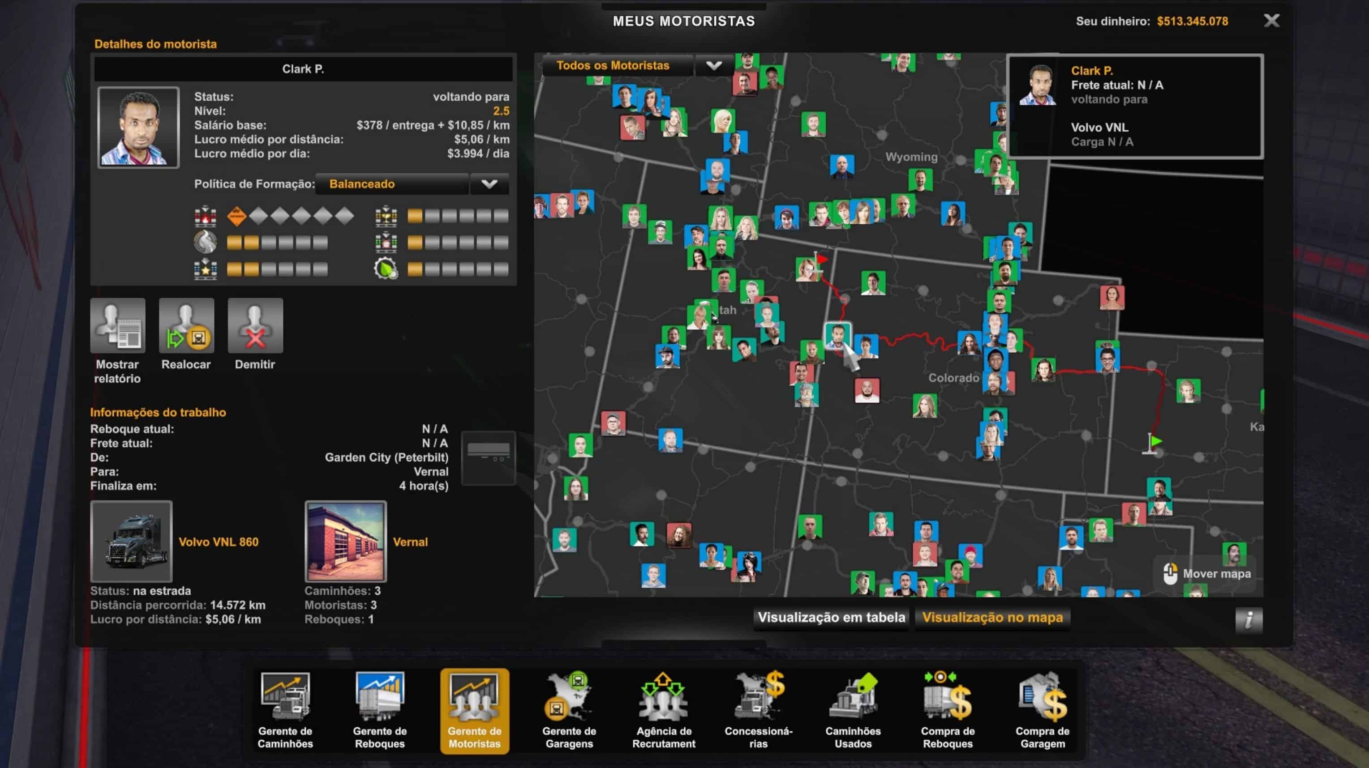Switch to Visualização em tabela

pos(831,618)
